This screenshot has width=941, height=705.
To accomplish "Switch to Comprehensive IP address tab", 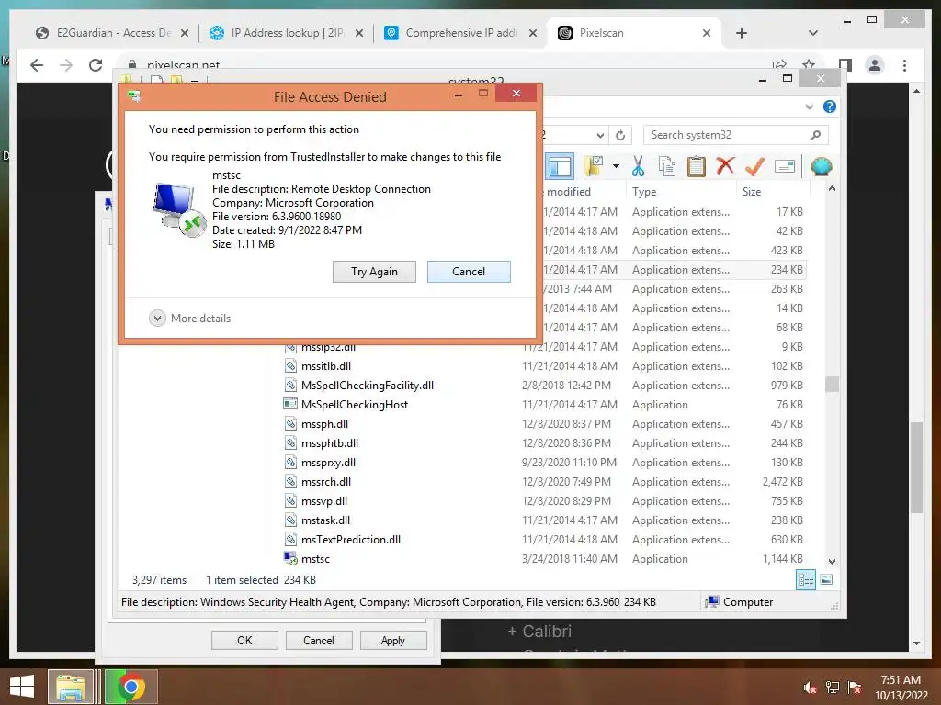I will point(460,33).
